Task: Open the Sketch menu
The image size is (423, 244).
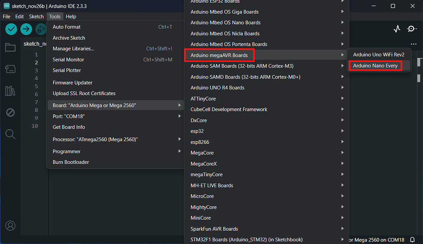Action: 36,16
